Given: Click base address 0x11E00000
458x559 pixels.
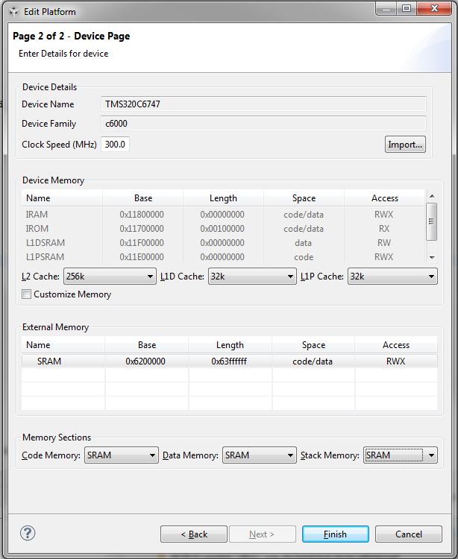Looking at the screenshot, I should pos(142,257).
